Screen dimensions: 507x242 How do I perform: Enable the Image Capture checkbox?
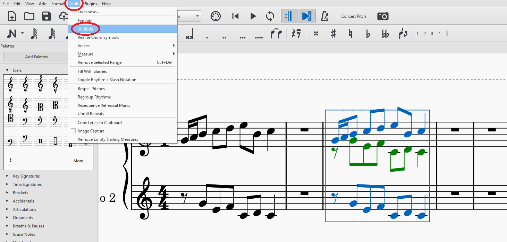pyautogui.click(x=73, y=131)
